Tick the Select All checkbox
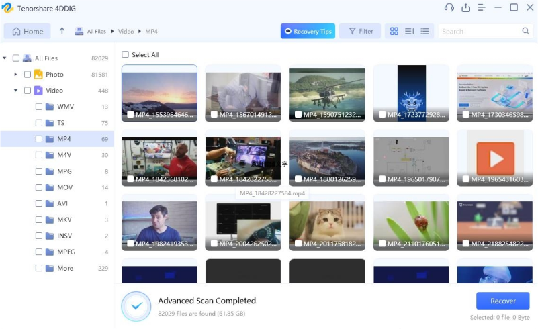 click(x=126, y=55)
